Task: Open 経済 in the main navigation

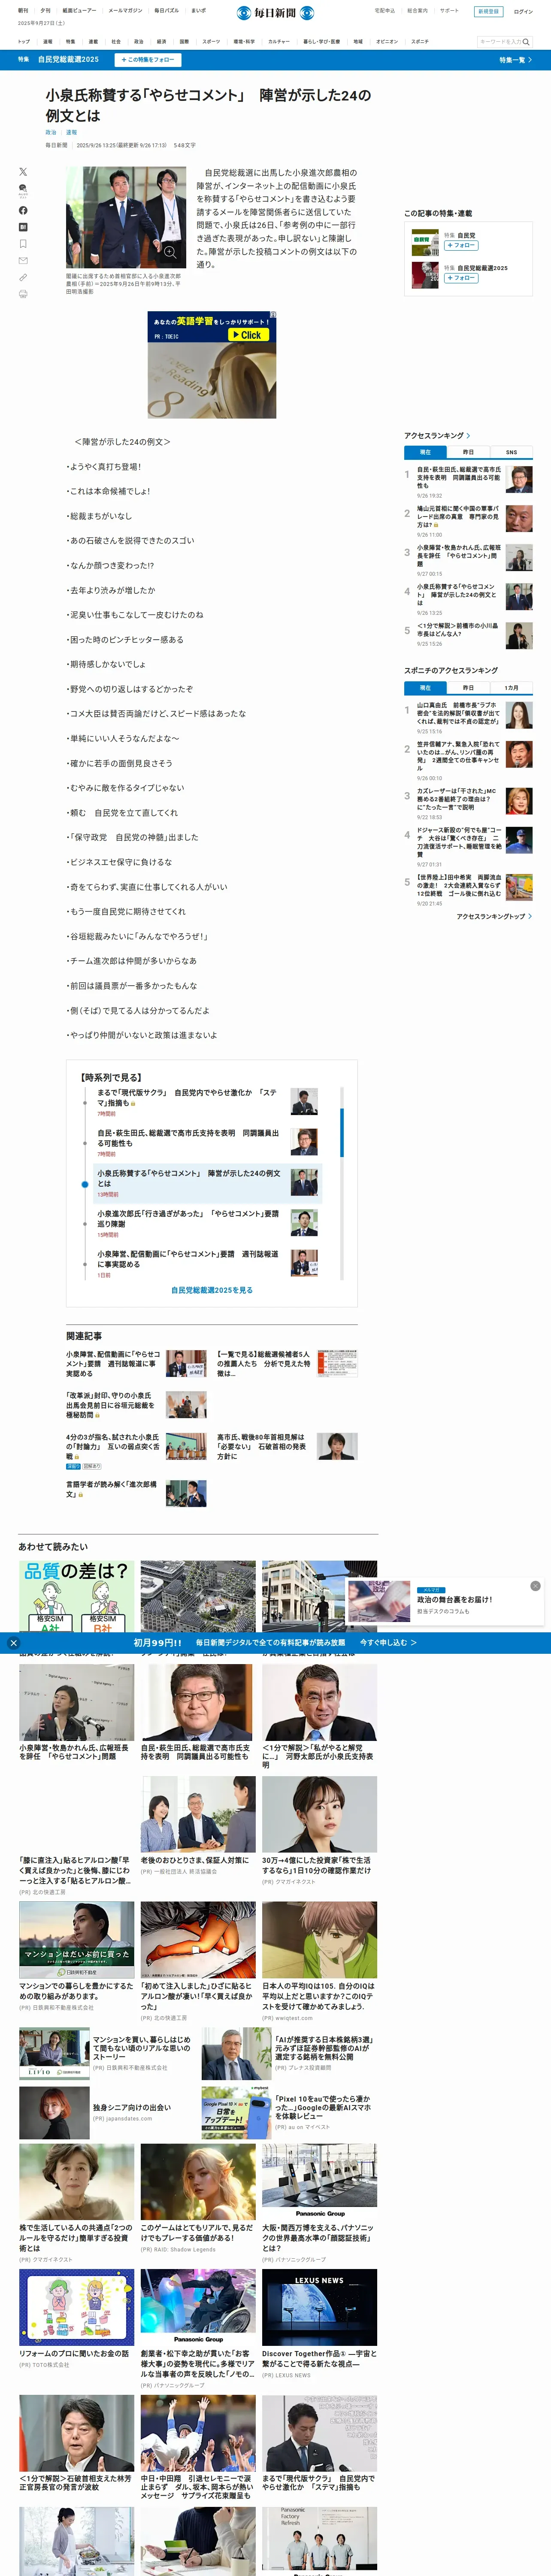Action: click(161, 42)
